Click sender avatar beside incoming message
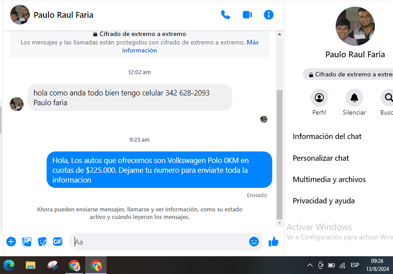 pyautogui.click(x=16, y=104)
